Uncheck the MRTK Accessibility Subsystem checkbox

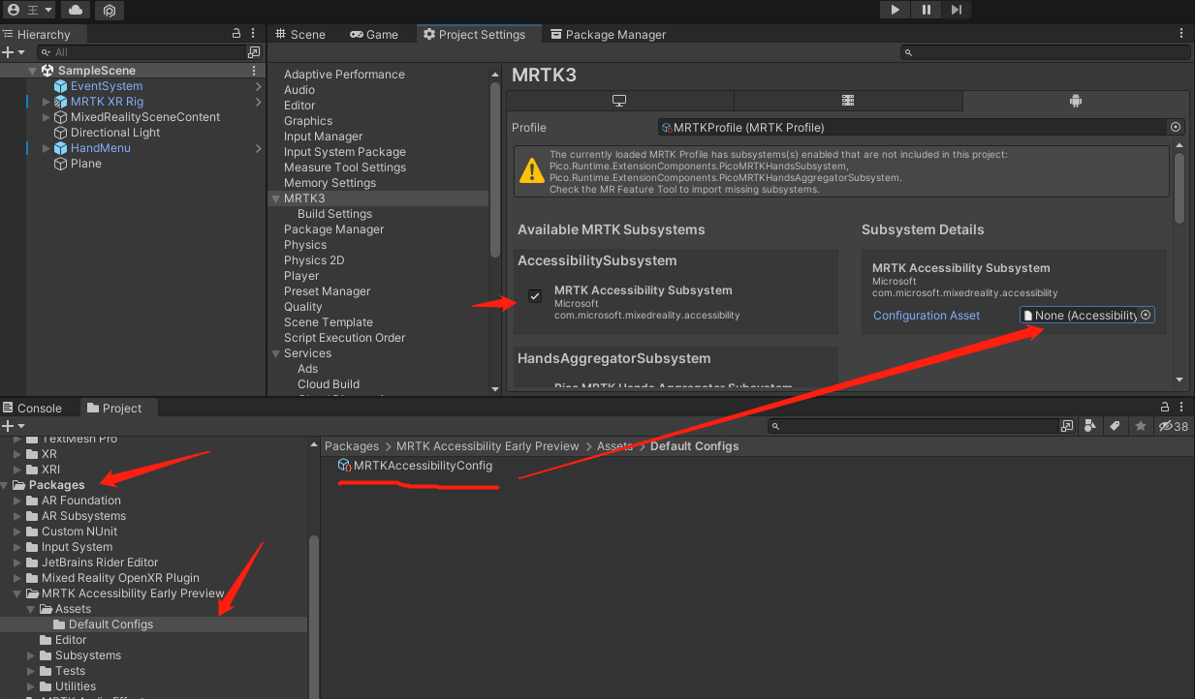click(535, 296)
